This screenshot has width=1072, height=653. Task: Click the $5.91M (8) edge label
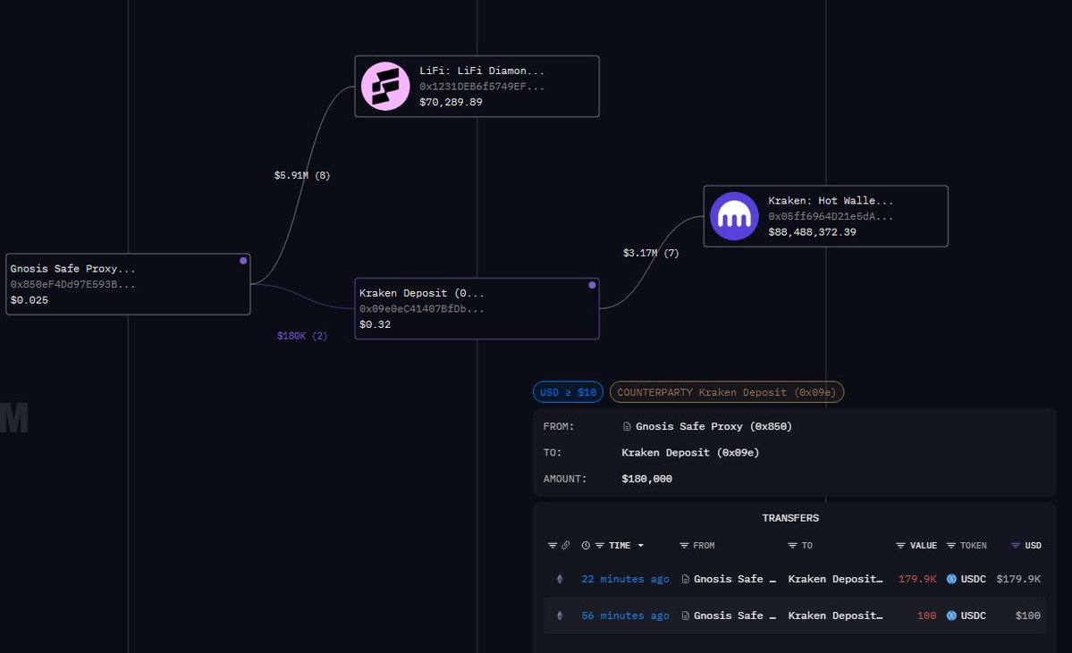click(x=302, y=176)
